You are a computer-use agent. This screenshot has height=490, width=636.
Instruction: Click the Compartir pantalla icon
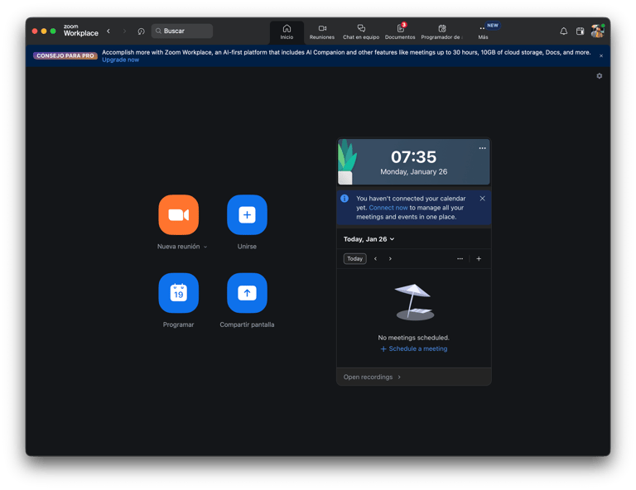247,293
